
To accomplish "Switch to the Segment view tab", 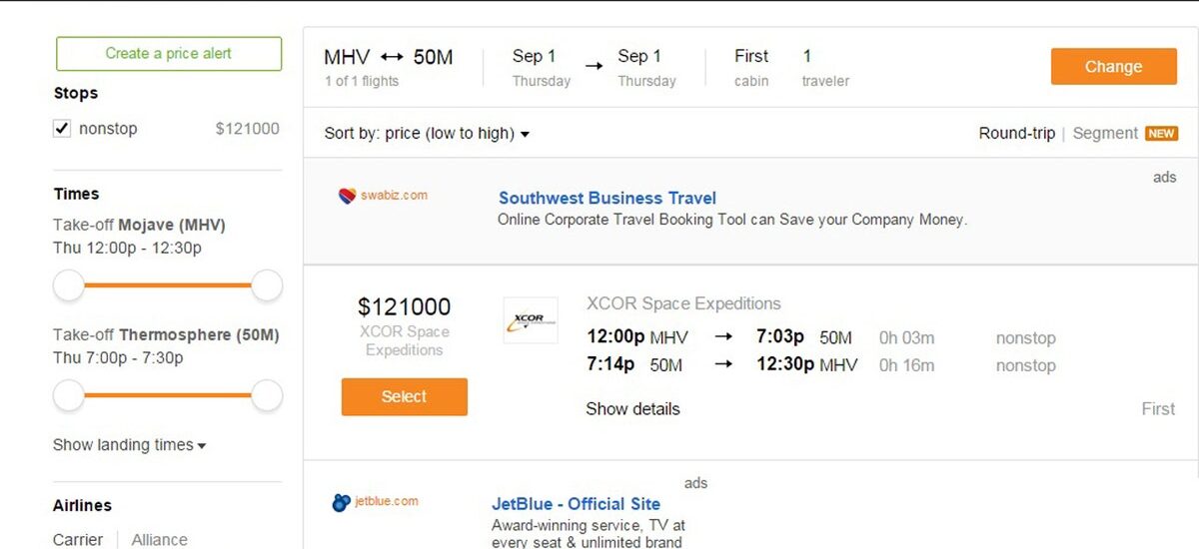I will (x=1105, y=134).
